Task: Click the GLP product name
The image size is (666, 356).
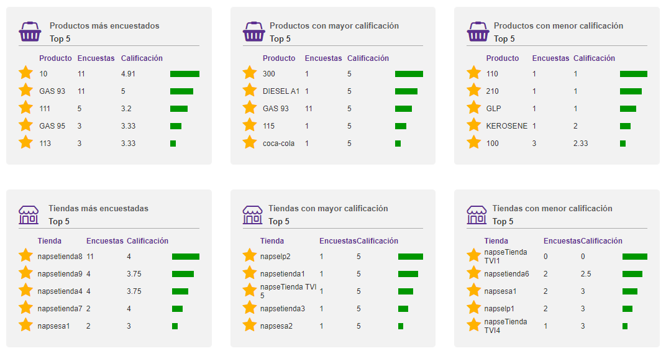Action: (494, 109)
